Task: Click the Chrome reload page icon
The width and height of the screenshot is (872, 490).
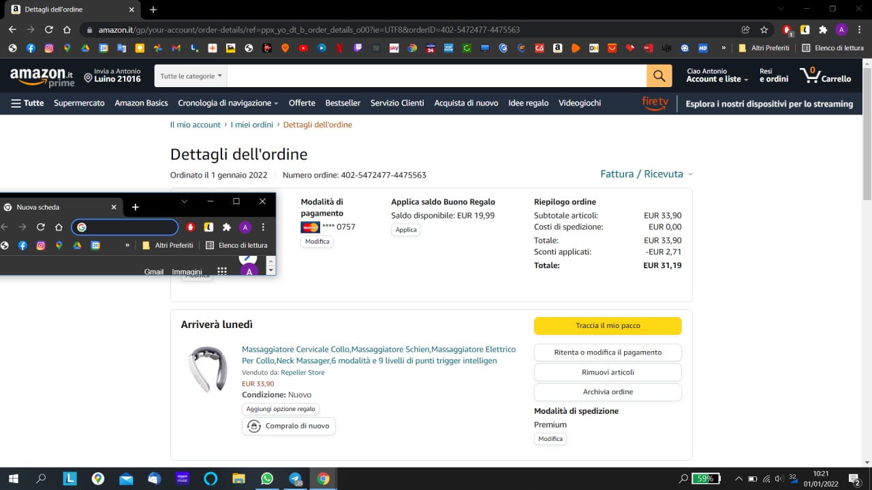Action: click(x=49, y=30)
